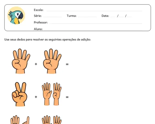
Task: Click the Série blank field
Action: (52, 17)
